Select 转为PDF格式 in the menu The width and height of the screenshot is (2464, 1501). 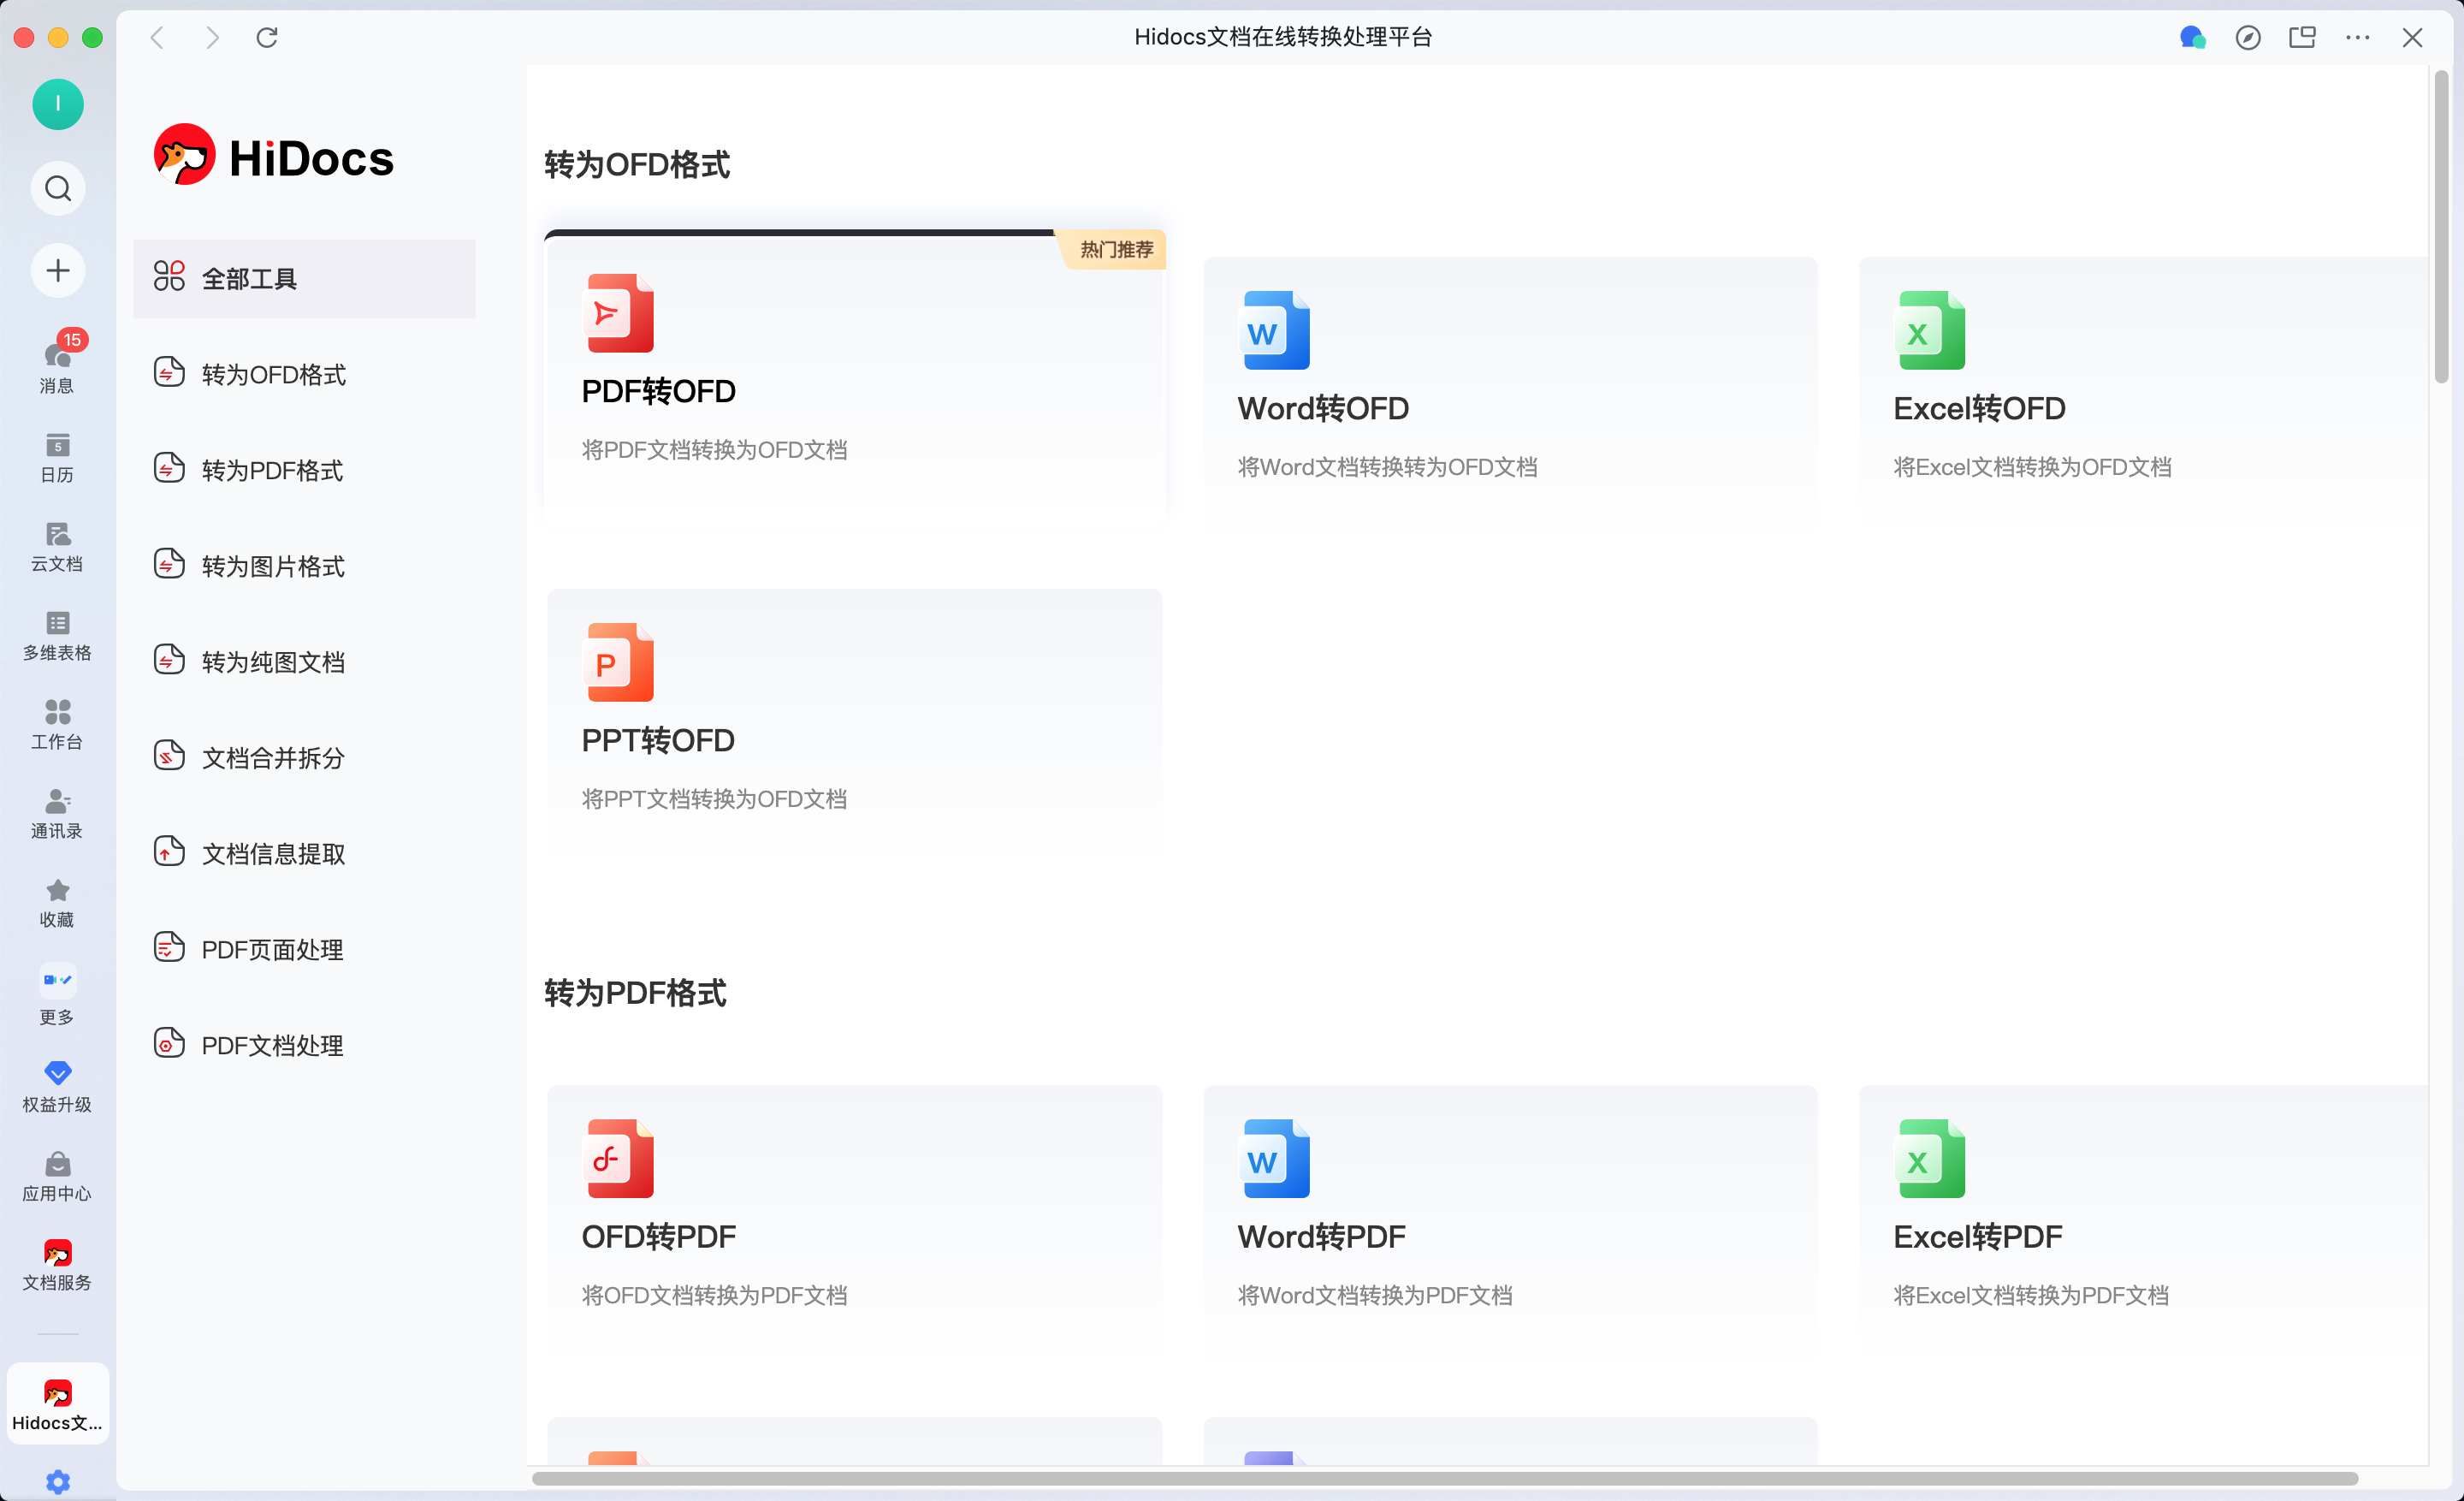tap(304, 470)
